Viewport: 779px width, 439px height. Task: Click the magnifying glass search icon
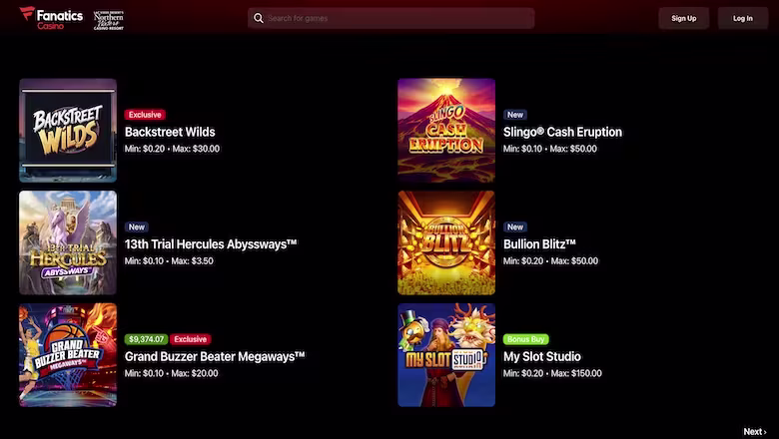[259, 18]
